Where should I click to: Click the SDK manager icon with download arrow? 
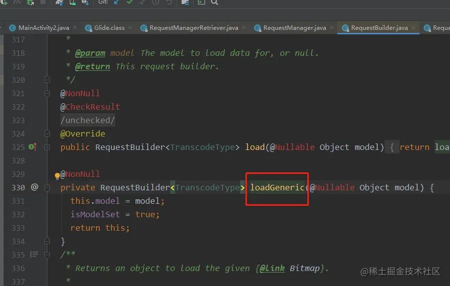85,2
